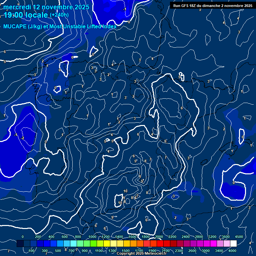256x256 pixels.
Task: Select the cyan legend swatch between 700 and 800
Action: point(73,243)
